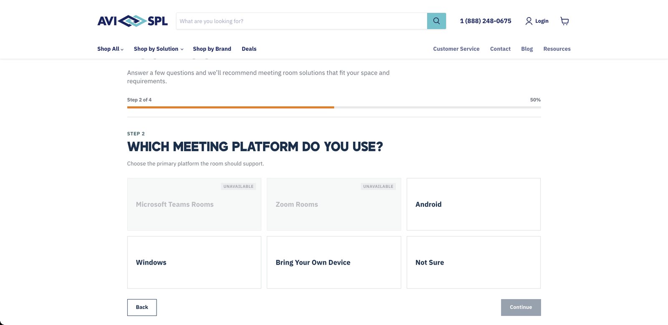Go back with the Back button
Viewport: 668px width, 325px height.
coord(142,307)
